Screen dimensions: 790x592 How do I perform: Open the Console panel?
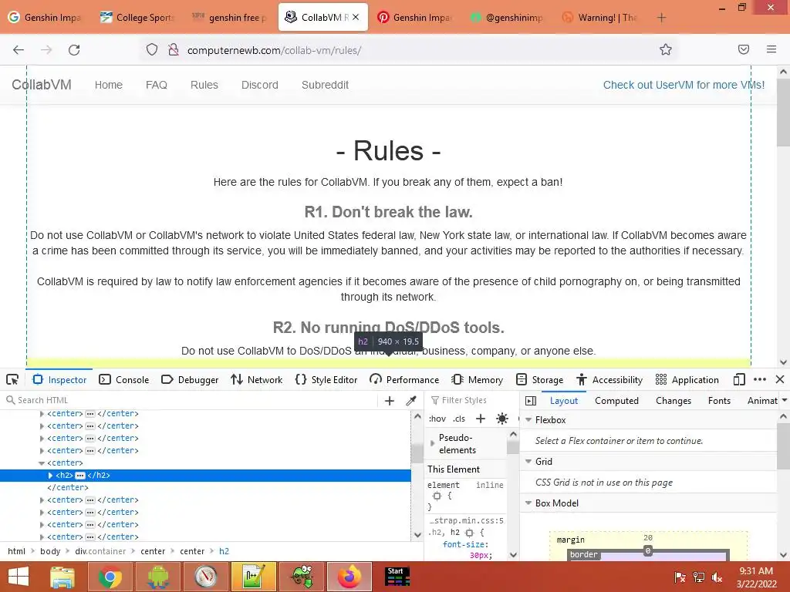tap(124, 379)
